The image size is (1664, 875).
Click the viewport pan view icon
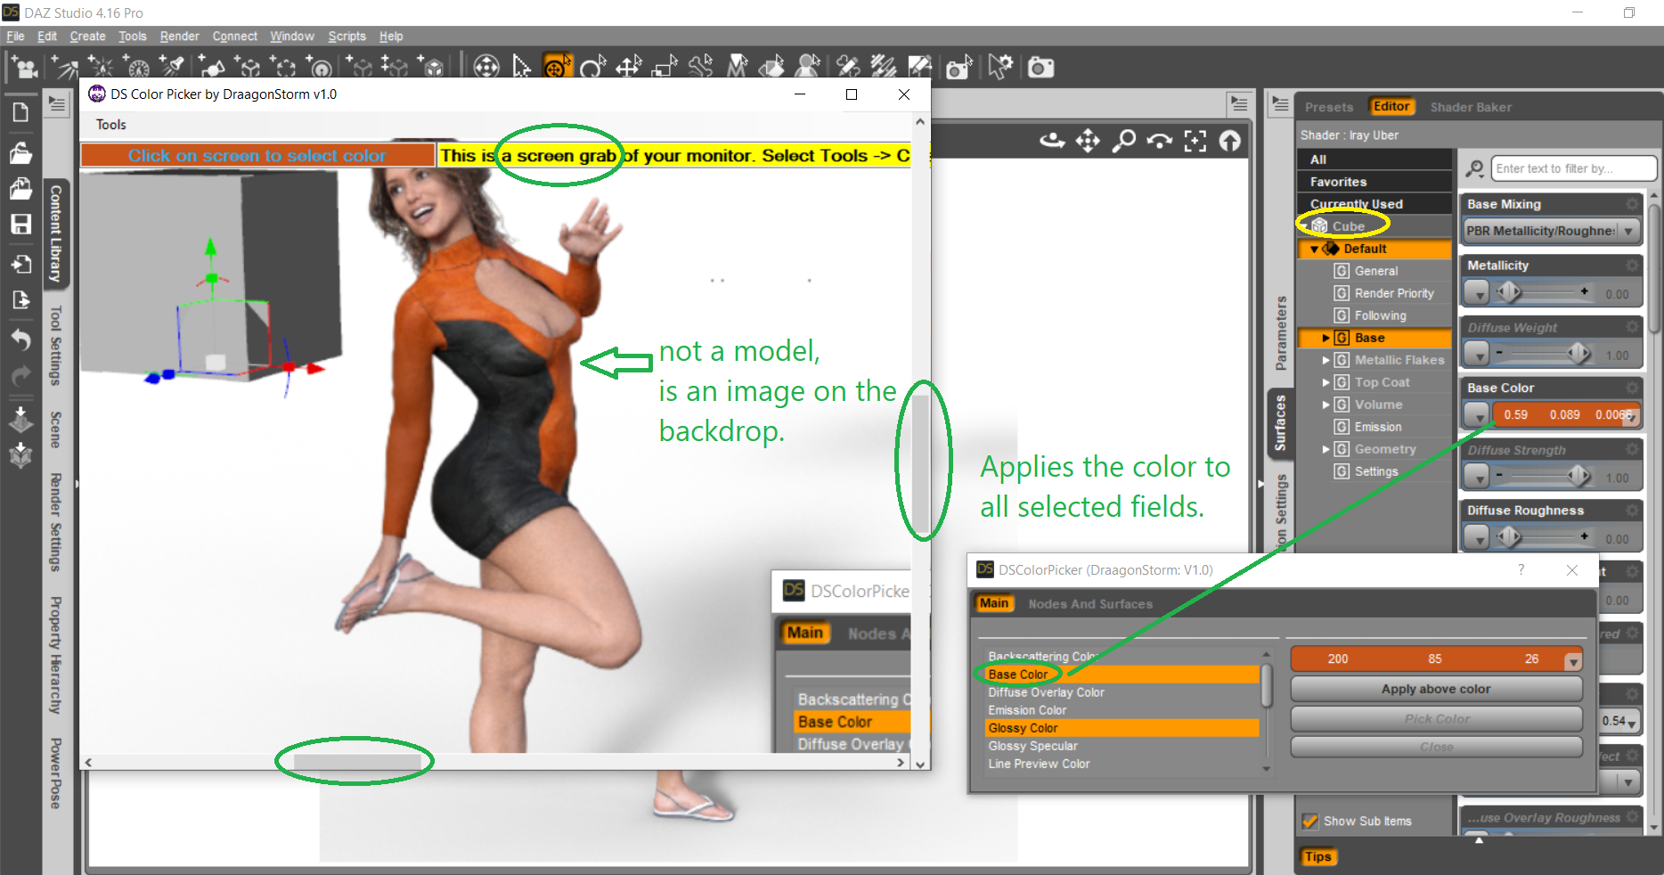click(x=1088, y=141)
